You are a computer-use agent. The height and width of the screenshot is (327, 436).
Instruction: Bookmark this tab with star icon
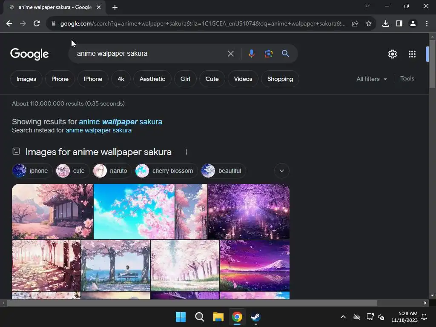[x=369, y=24]
